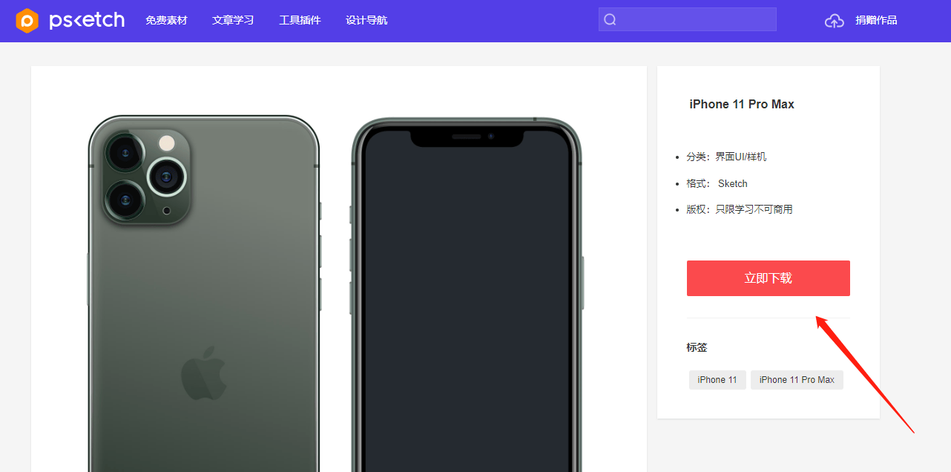Click the red 立即下载 button
The image size is (951, 472).
(769, 278)
